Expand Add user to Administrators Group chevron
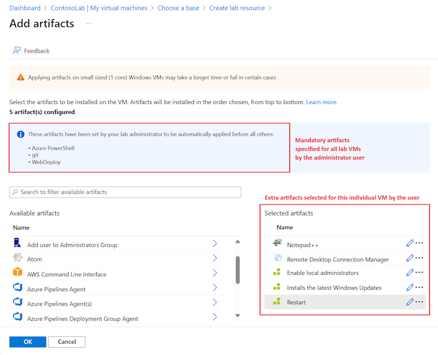 point(215,244)
